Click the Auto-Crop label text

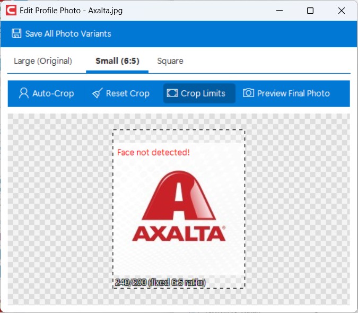53,93
